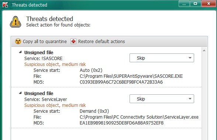217x140 pixels.
Task: Click the risk warning under !SASCORE
Action: [x=55, y=64]
